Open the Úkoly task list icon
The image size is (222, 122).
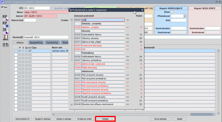coord(6,38)
